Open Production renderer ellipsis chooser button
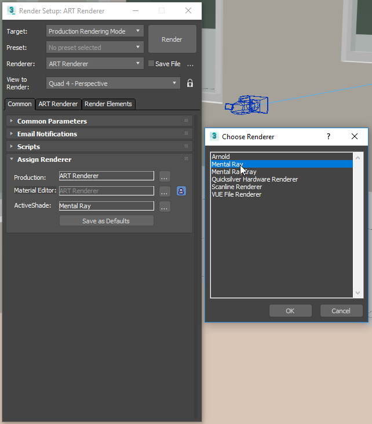Image resolution: width=372 pixels, height=424 pixels. [x=165, y=176]
